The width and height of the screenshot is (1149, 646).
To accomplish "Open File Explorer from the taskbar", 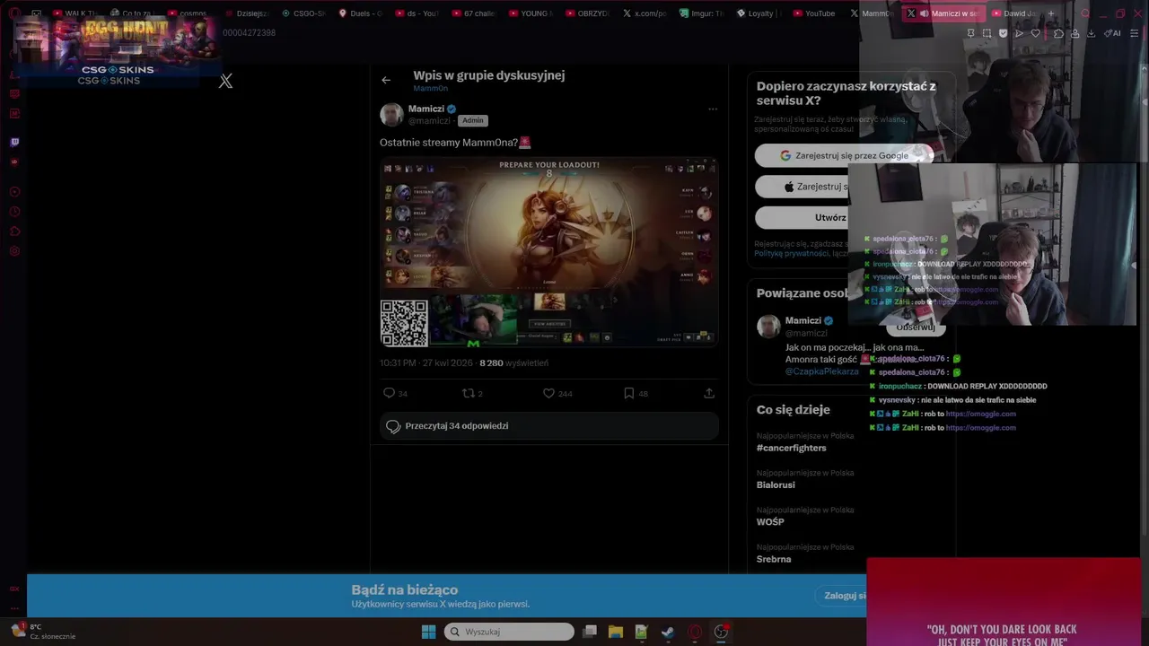I will pyautogui.click(x=616, y=632).
